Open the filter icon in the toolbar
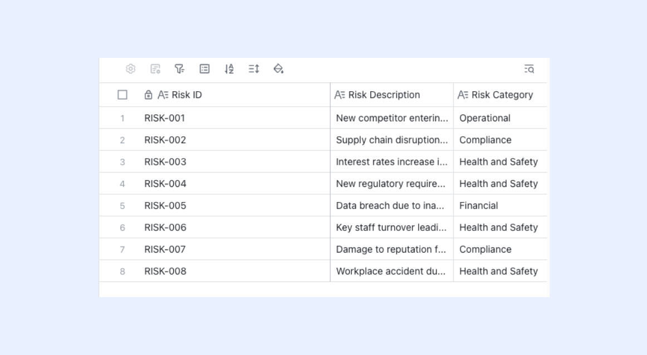The image size is (647, 355). point(179,69)
